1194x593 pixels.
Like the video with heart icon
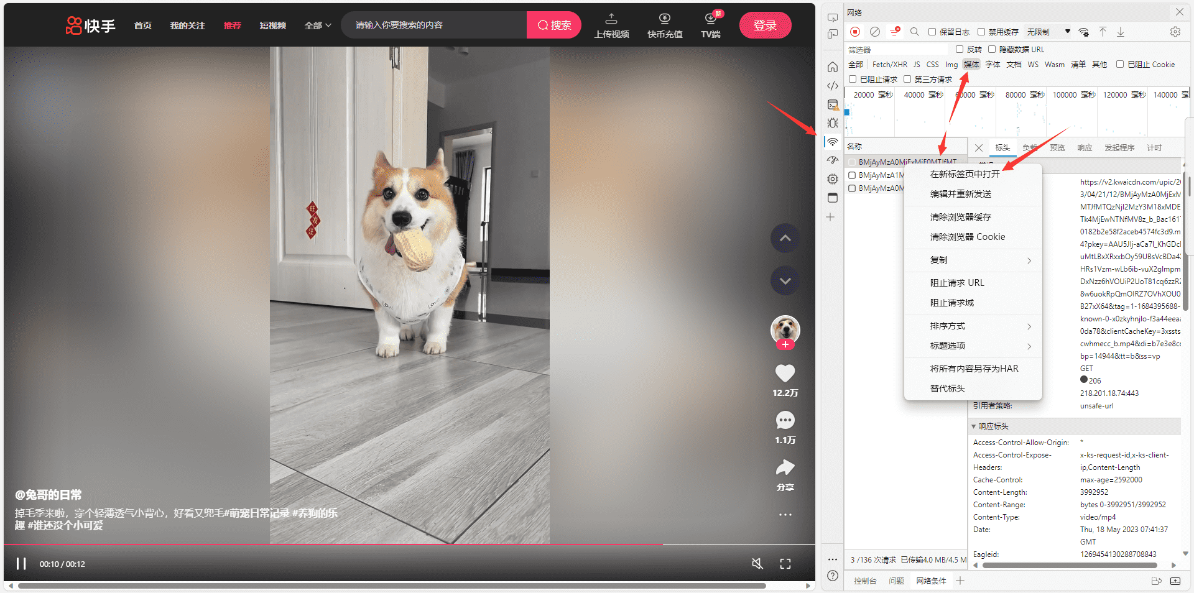(x=785, y=373)
